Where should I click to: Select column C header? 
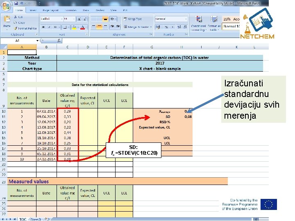[67, 47]
